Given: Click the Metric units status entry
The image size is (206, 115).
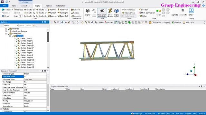Looking at the screenshot, I should pyautogui.click(x=171, y=113).
